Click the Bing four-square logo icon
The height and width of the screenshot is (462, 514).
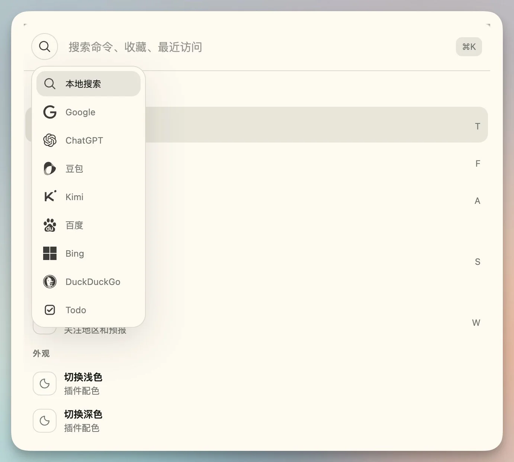coord(50,253)
